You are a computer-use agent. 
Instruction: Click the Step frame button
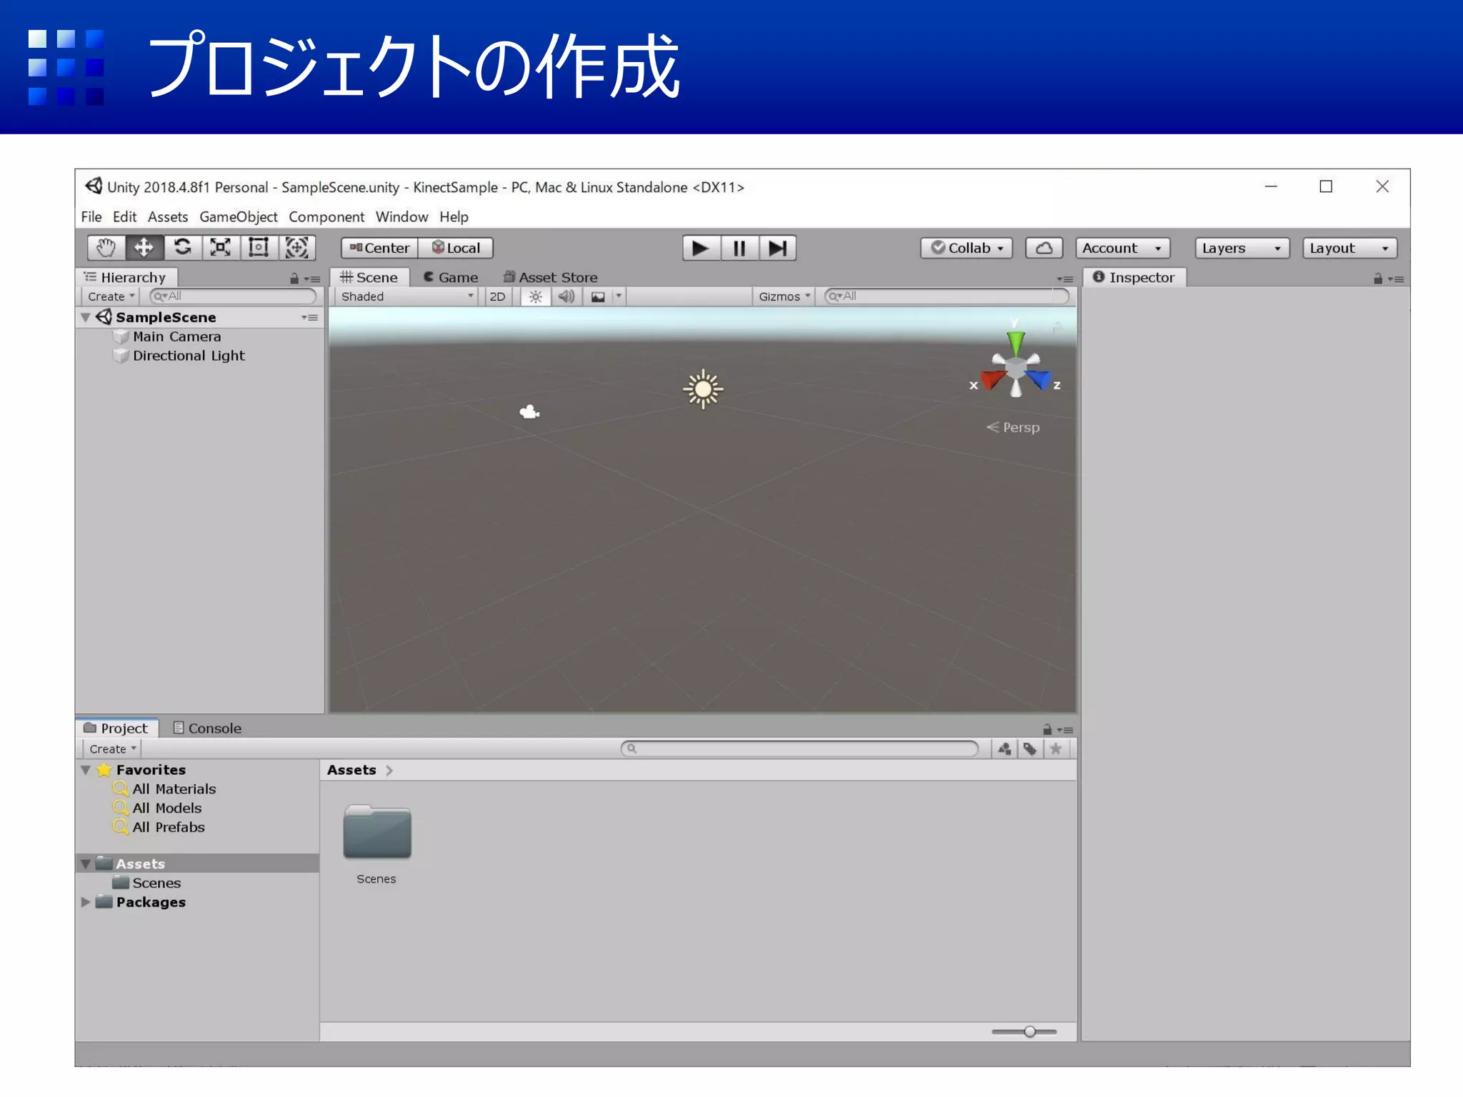777,248
